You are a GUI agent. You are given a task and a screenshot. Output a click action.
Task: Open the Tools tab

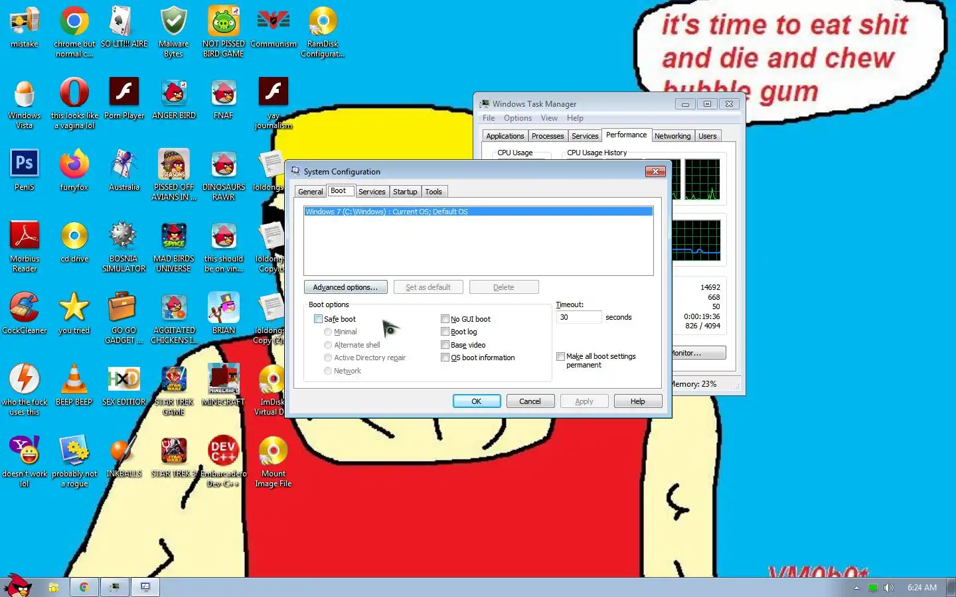click(x=434, y=192)
